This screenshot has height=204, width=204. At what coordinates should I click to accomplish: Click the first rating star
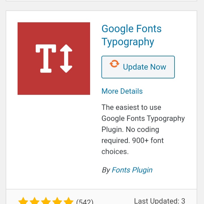(23, 201)
